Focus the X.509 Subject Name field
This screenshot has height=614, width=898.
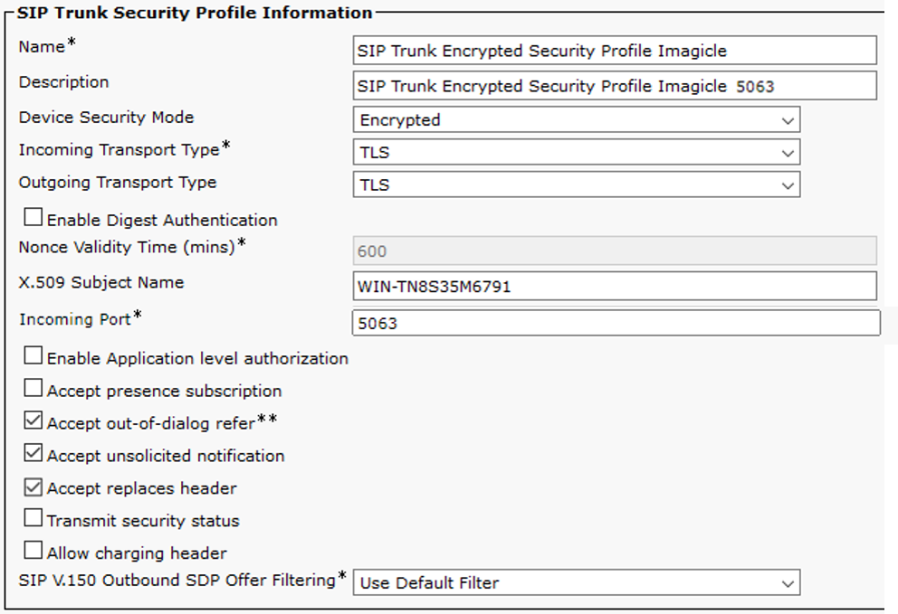click(615, 287)
